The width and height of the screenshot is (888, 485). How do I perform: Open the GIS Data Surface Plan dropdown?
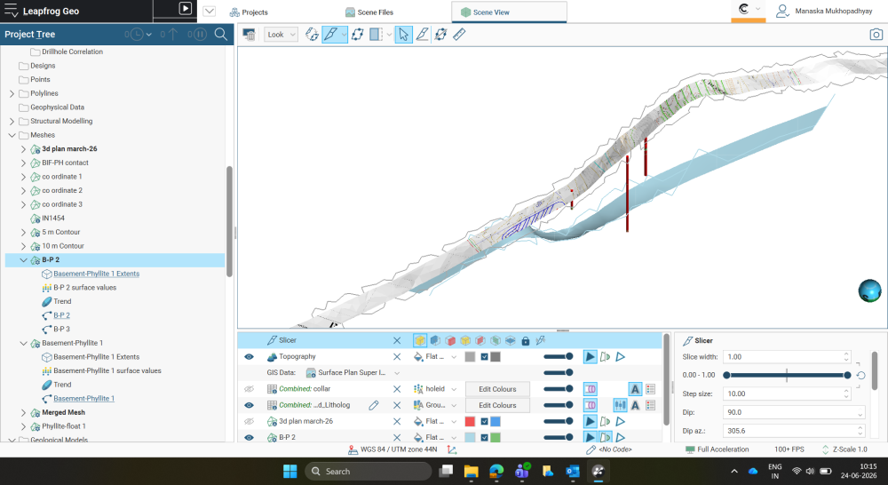(397, 373)
